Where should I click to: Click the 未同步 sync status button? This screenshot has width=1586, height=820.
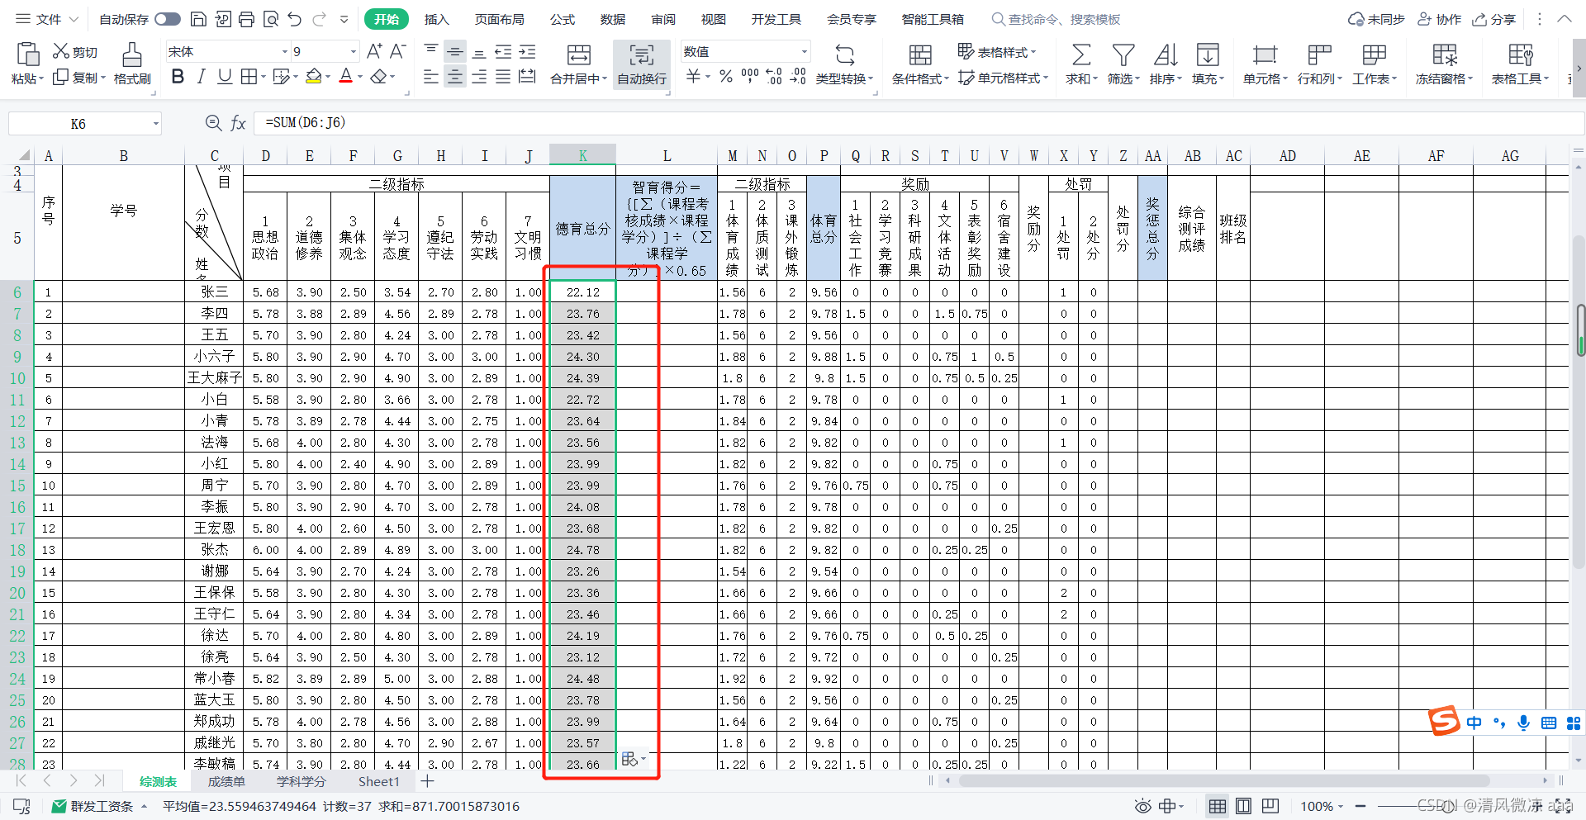[1376, 19]
